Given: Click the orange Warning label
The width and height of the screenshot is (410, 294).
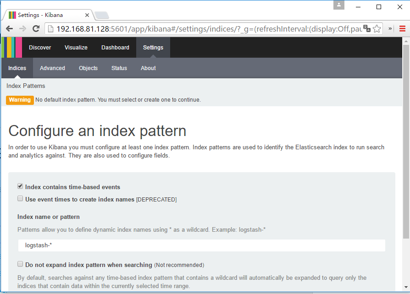Looking at the screenshot, I should tap(20, 100).
